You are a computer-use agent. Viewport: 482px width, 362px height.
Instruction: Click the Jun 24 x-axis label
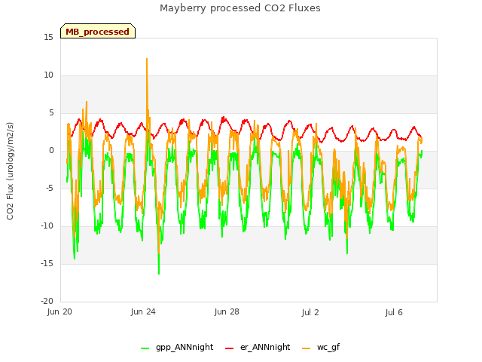[143, 311]
